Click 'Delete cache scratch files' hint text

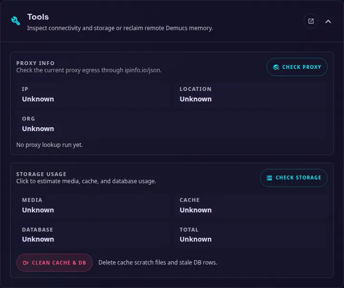[x=158, y=263]
